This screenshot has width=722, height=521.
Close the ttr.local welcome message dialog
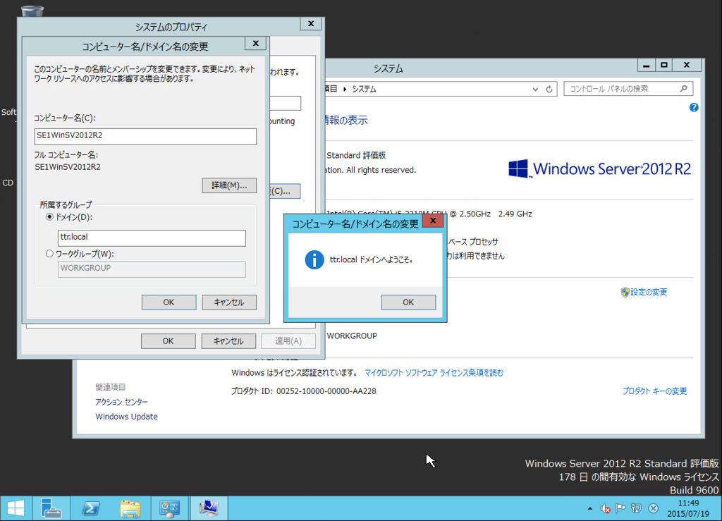click(433, 221)
